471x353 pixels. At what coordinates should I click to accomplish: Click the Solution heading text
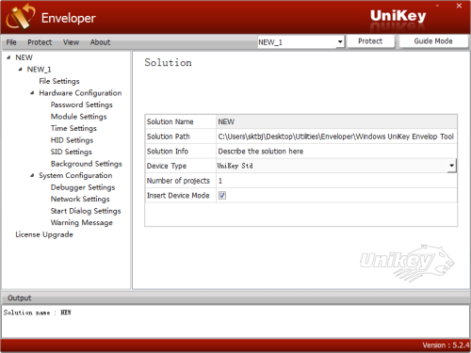tap(168, 62)
